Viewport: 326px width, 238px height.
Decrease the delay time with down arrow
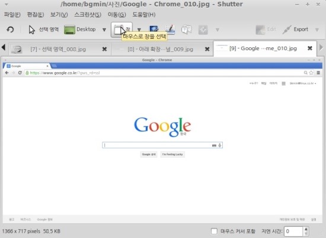point(306,234)
